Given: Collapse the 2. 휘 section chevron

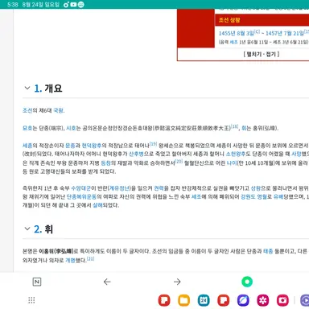Looking at the screenshot, I should (x=27, y=229).
